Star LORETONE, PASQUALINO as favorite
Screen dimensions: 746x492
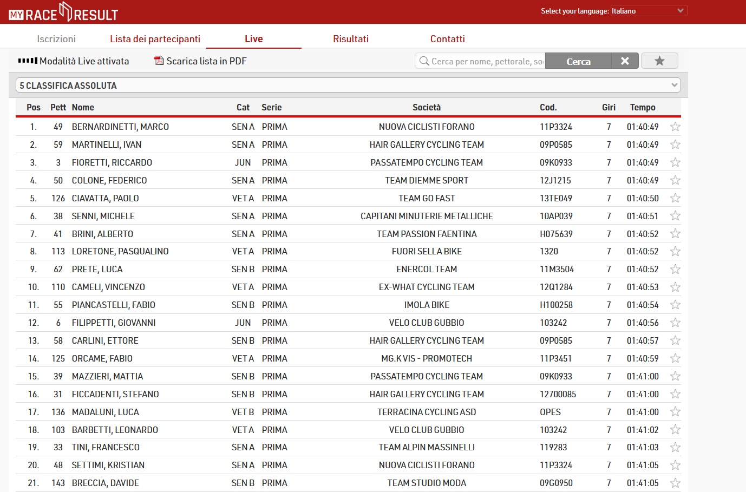coord(675,251)
